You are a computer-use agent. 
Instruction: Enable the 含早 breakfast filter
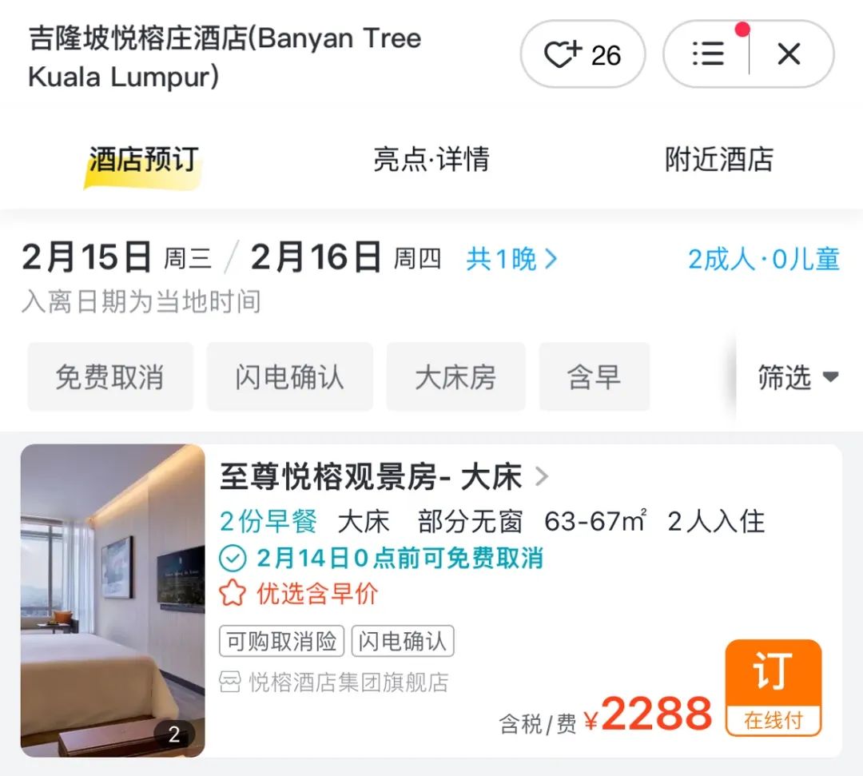coord(595,377)
